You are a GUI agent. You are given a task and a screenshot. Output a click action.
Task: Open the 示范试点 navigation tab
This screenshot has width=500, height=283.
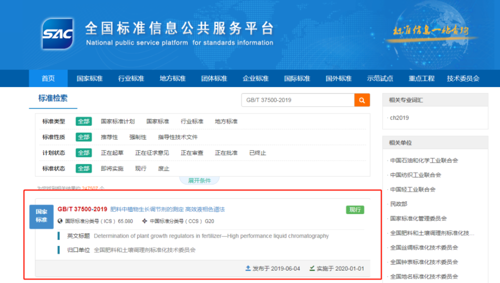click(380, 78)
